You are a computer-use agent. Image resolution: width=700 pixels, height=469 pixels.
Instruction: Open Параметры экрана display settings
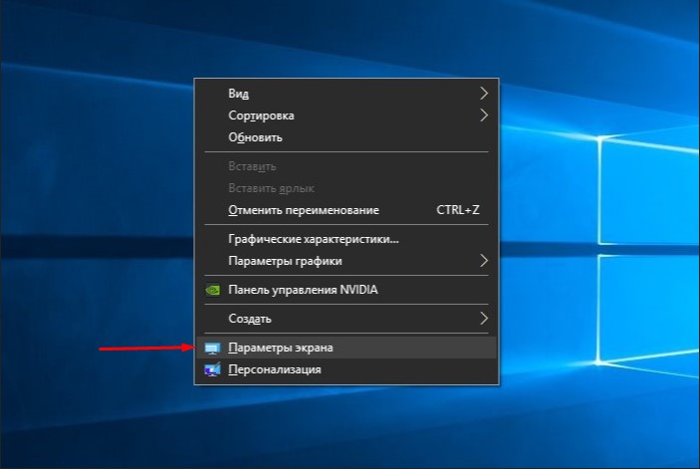(347, 348)
